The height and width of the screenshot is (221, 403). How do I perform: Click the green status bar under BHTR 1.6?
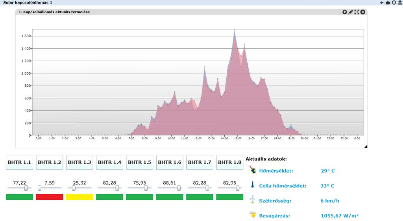[170, 197]
